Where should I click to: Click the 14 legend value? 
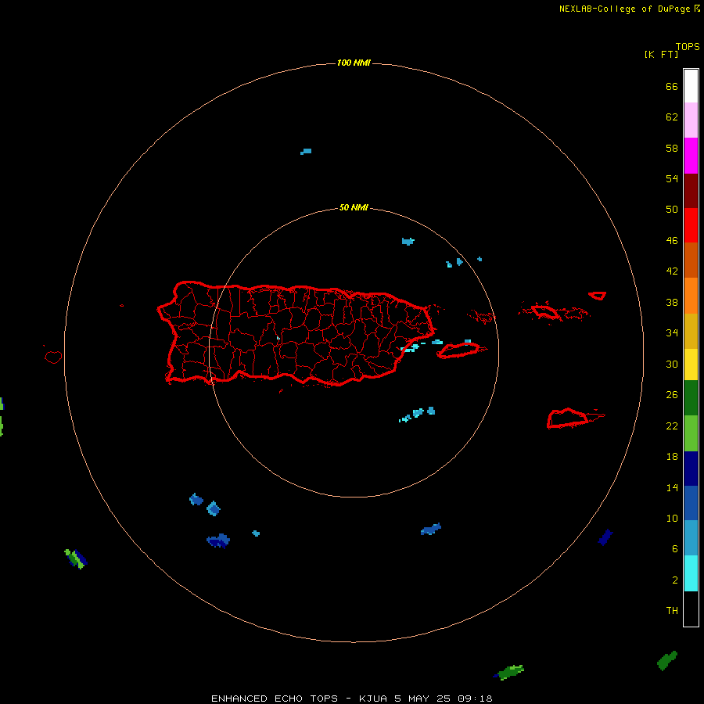pyautogui.click(x=672, y=487)
